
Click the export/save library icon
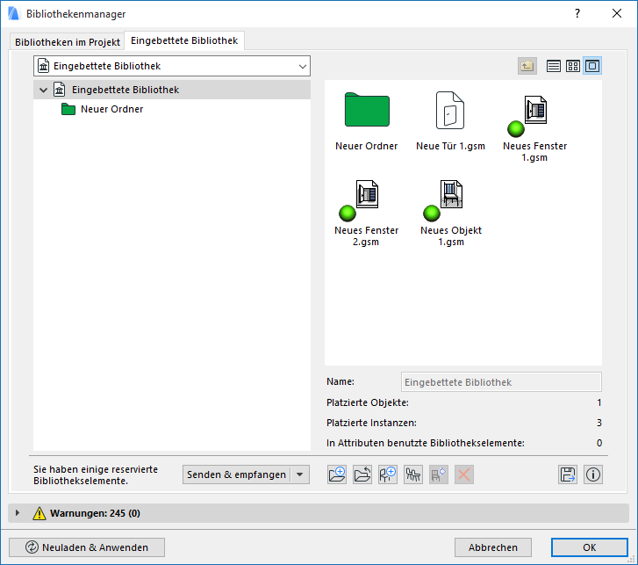(568, 474)
